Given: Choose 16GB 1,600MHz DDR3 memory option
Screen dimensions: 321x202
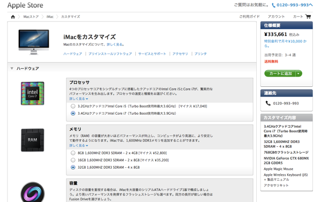Looking at the screenshot, I should [x=73, y=160].
